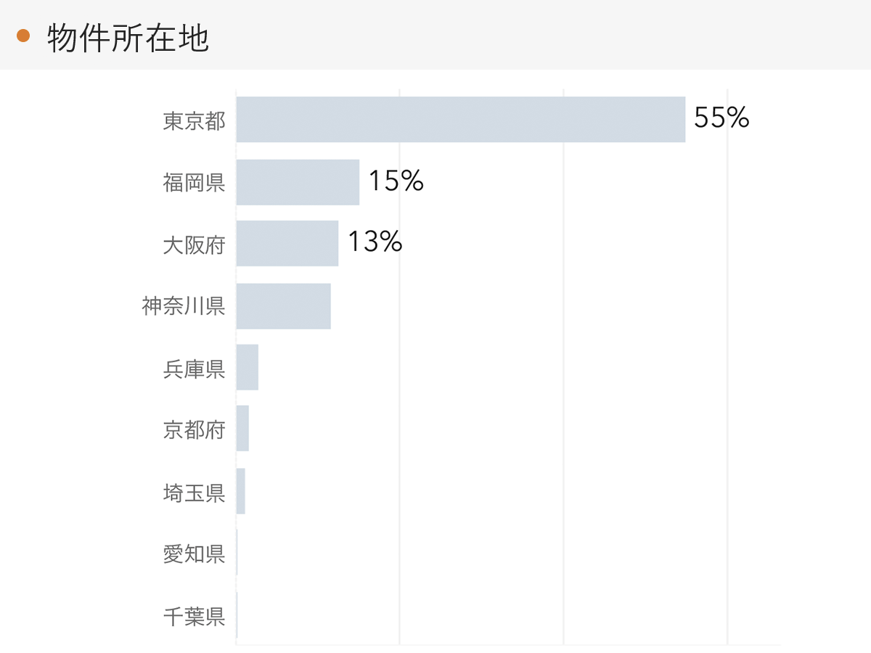Viewport: 871px width, 653px height.
Task: Select the 東京都 bar in the chart
Action: pos(460,120)
